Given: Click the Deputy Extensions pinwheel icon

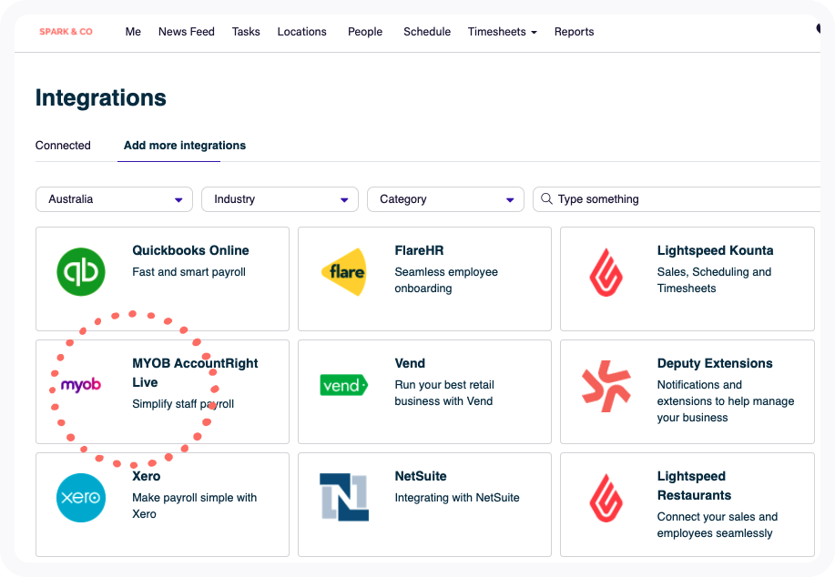Looking at the screenshot, I should pyautogui.click(x=607, y=388).
